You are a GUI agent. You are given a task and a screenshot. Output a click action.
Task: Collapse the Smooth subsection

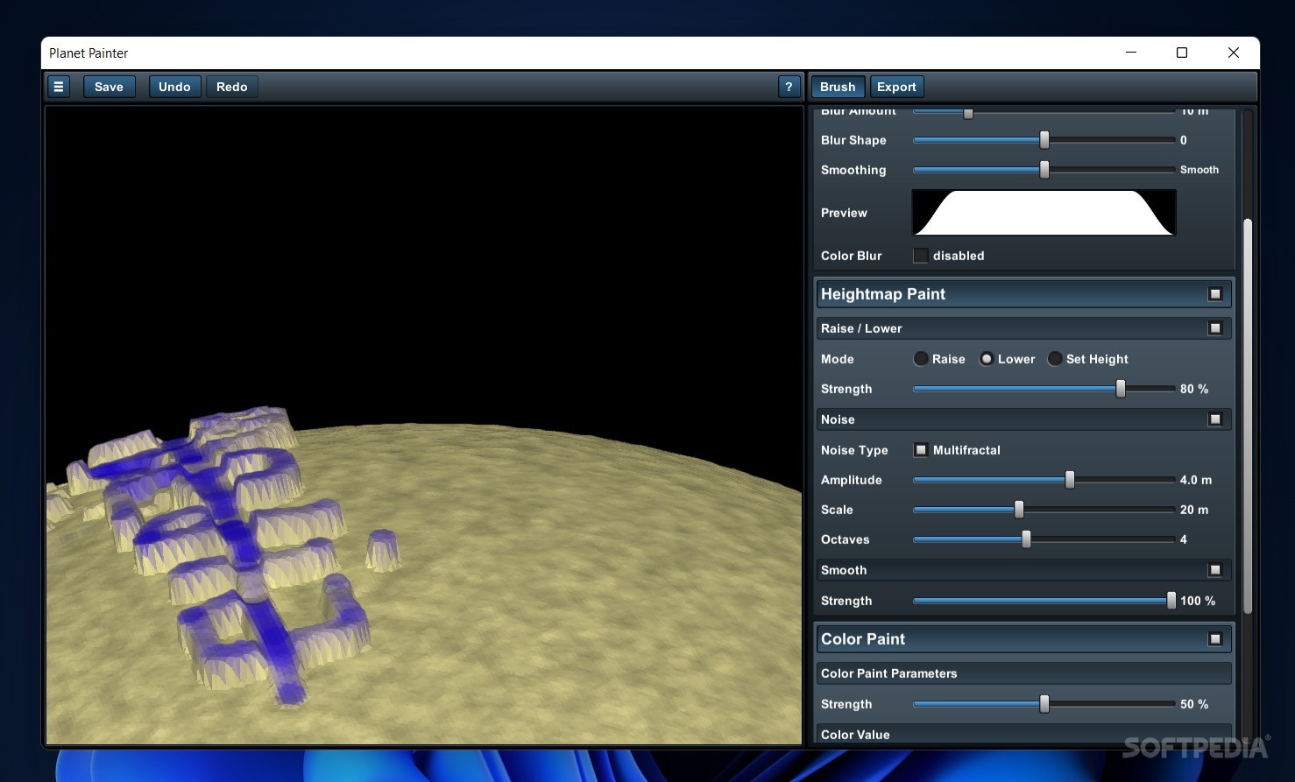point(1215,570)
